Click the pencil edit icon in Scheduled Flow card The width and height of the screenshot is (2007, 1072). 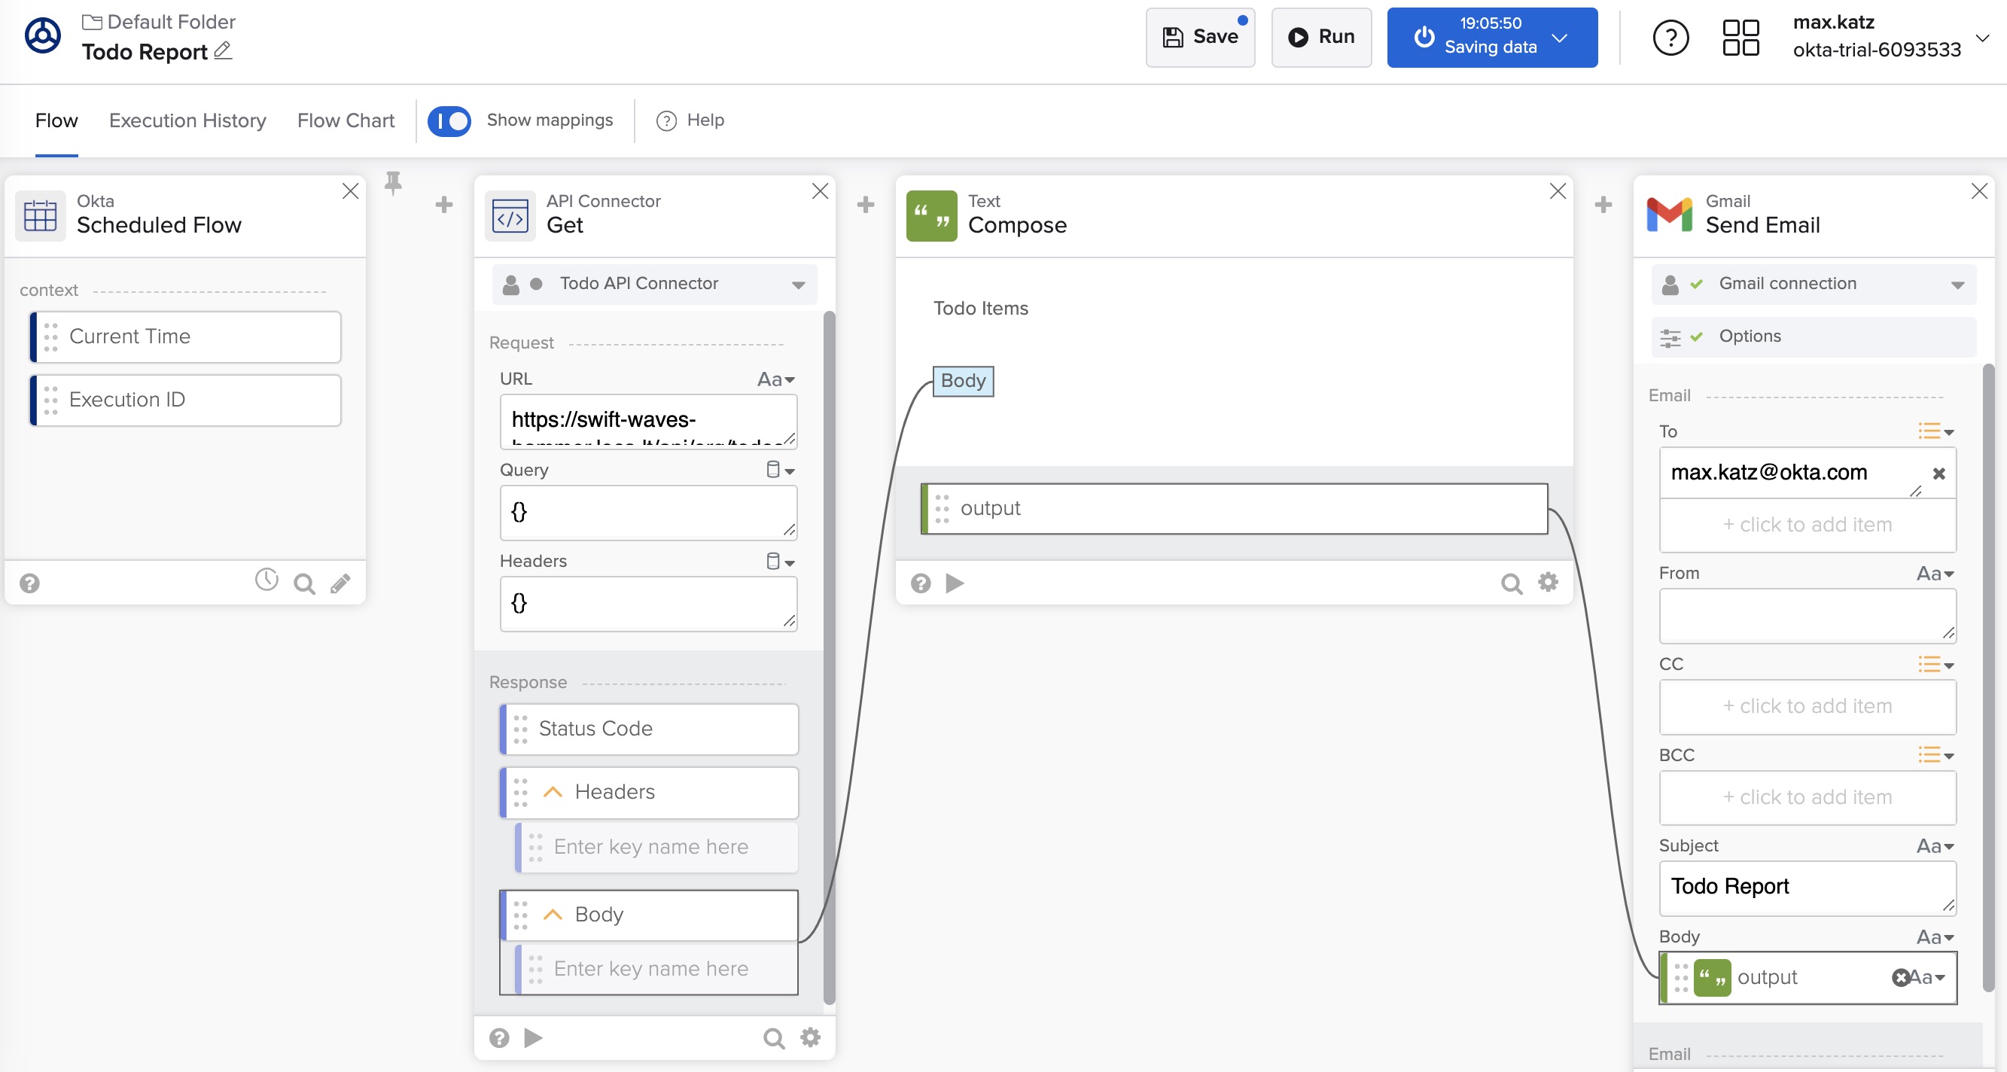340,583
